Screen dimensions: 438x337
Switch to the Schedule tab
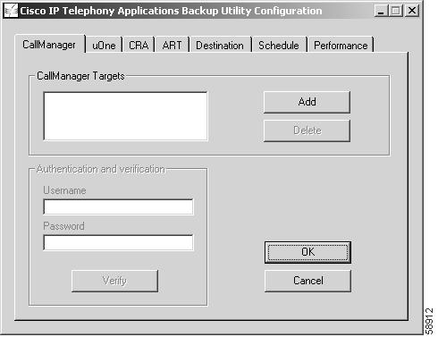(x=279, y=46)
